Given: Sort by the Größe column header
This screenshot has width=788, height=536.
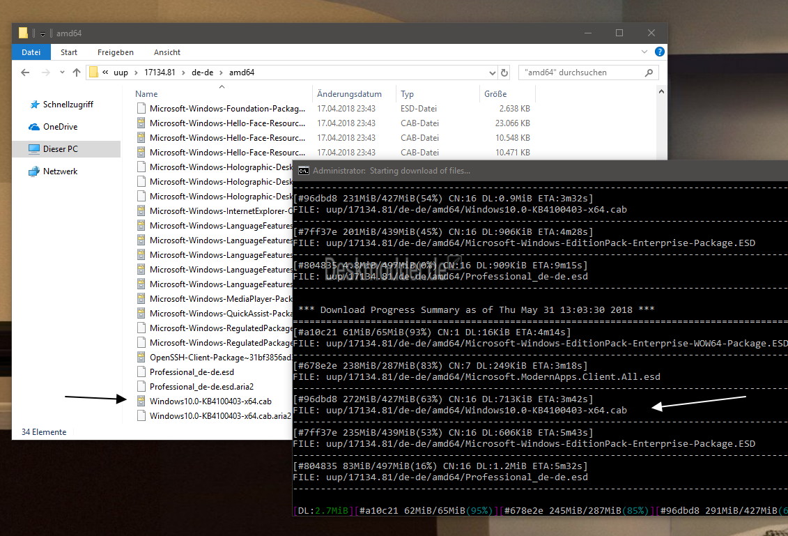Looking at the screenshot, I should (495, 94).
